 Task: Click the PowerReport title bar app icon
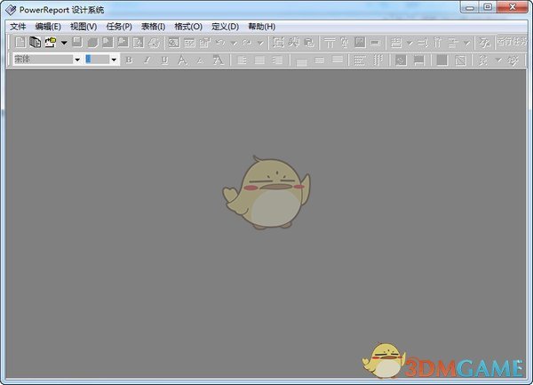tap(11, 10)
